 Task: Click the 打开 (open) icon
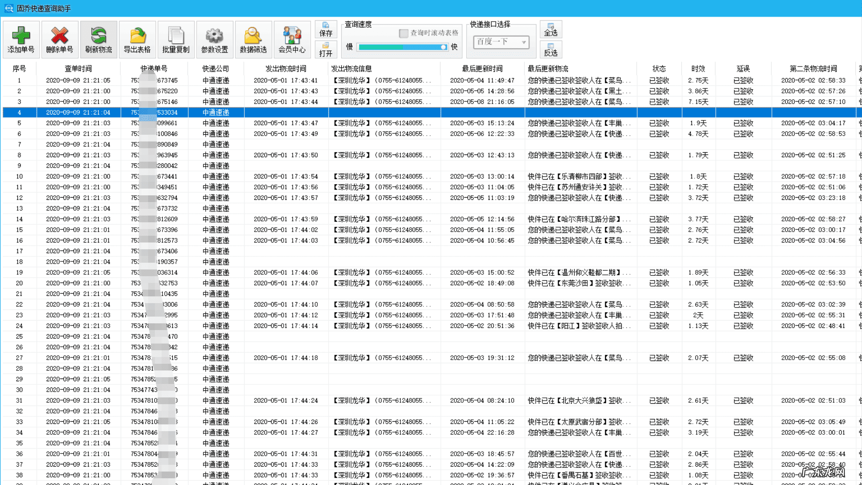click(326, 49)
